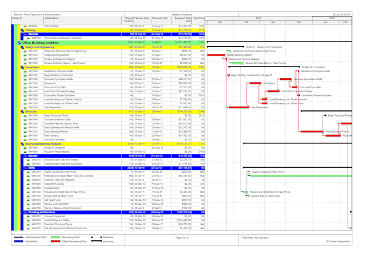Click the WBS icon next to Structure group

coord(22,112)
